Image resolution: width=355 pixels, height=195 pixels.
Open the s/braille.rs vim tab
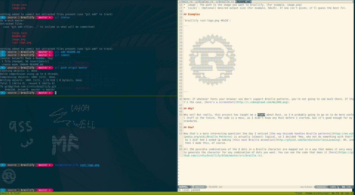click(x=225, y=2)
